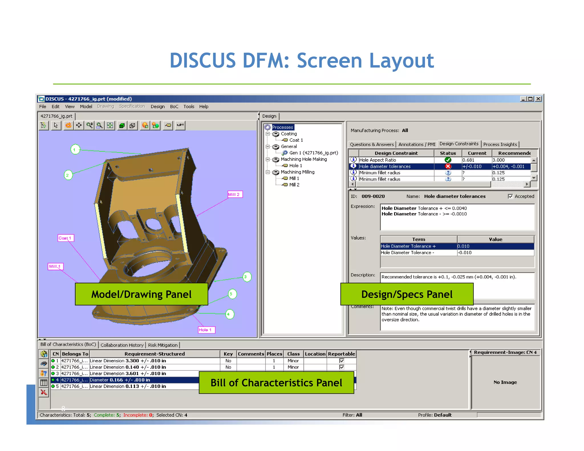
Task: Click green check status for Hole Aspect Ratio
Action: tap(448, 160)
